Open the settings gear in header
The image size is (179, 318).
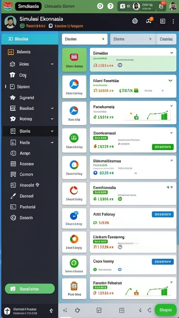click(x=135, y=21)
